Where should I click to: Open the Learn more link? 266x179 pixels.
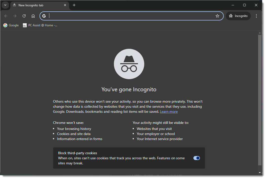[x=169, y=111]
